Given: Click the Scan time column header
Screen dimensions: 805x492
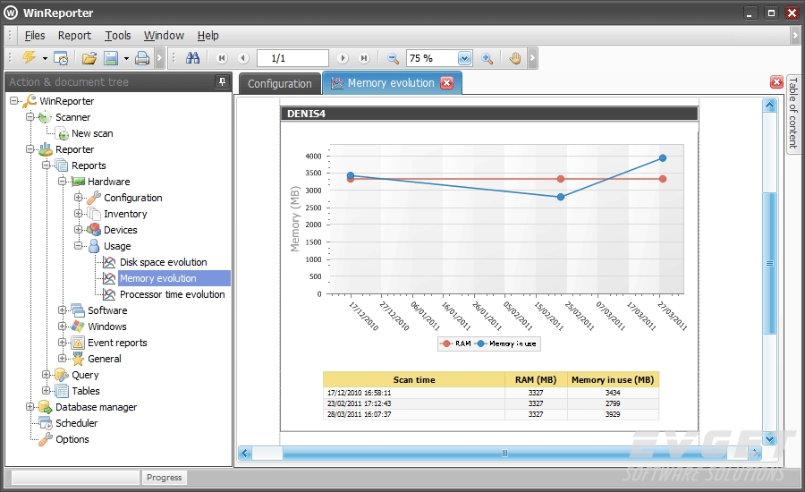Looking at the screenshot, I should [x=414, y=379].
